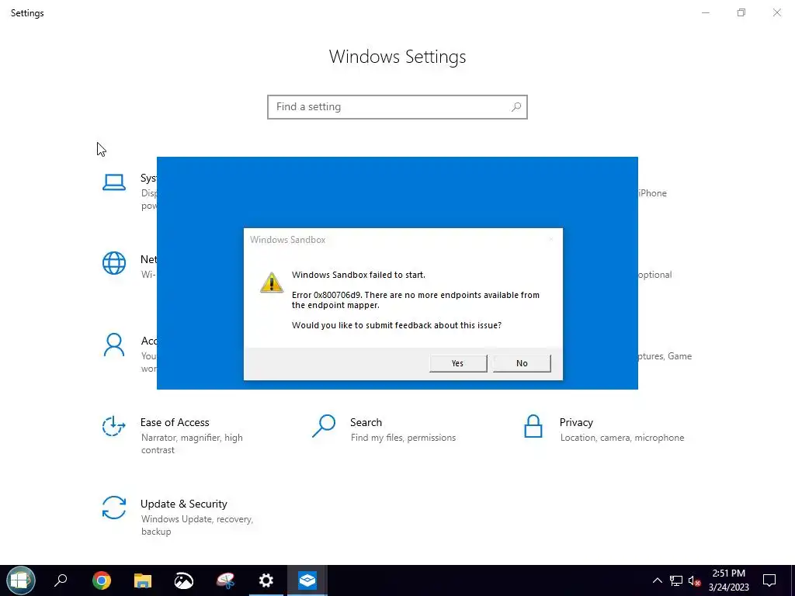Click the warning icon in the Sandbox dialog
This screenshot has width=795, height=596.
pyautogui.click(x=272, y=282)
